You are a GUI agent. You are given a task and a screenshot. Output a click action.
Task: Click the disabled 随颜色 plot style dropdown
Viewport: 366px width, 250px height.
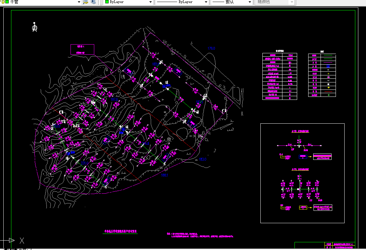275,2
